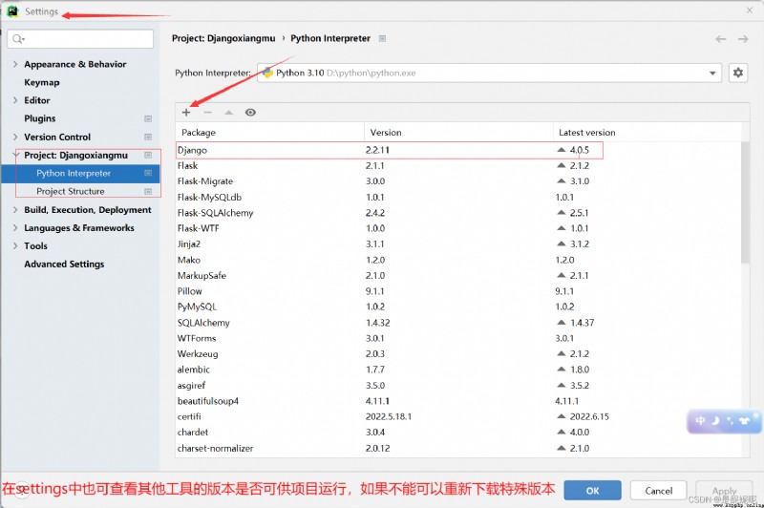The width and height of the screenshot is (764, 508).
Task: Click the package list vertical scrollbar
Action: coord(746,202)
